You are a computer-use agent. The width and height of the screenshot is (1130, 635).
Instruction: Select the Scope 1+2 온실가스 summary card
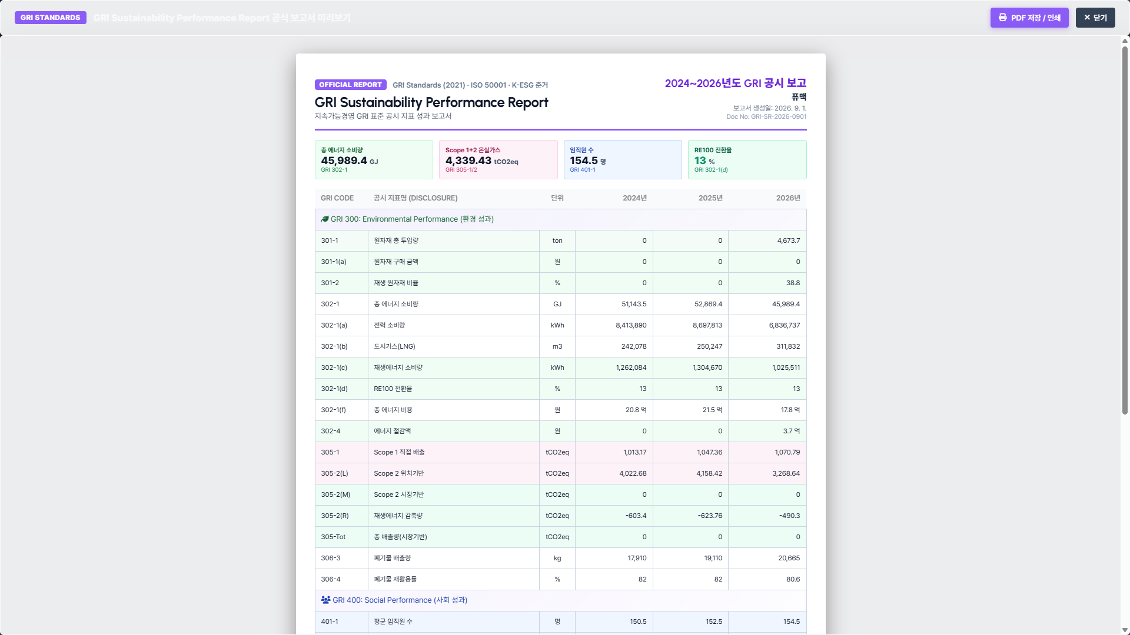(498, 159)
